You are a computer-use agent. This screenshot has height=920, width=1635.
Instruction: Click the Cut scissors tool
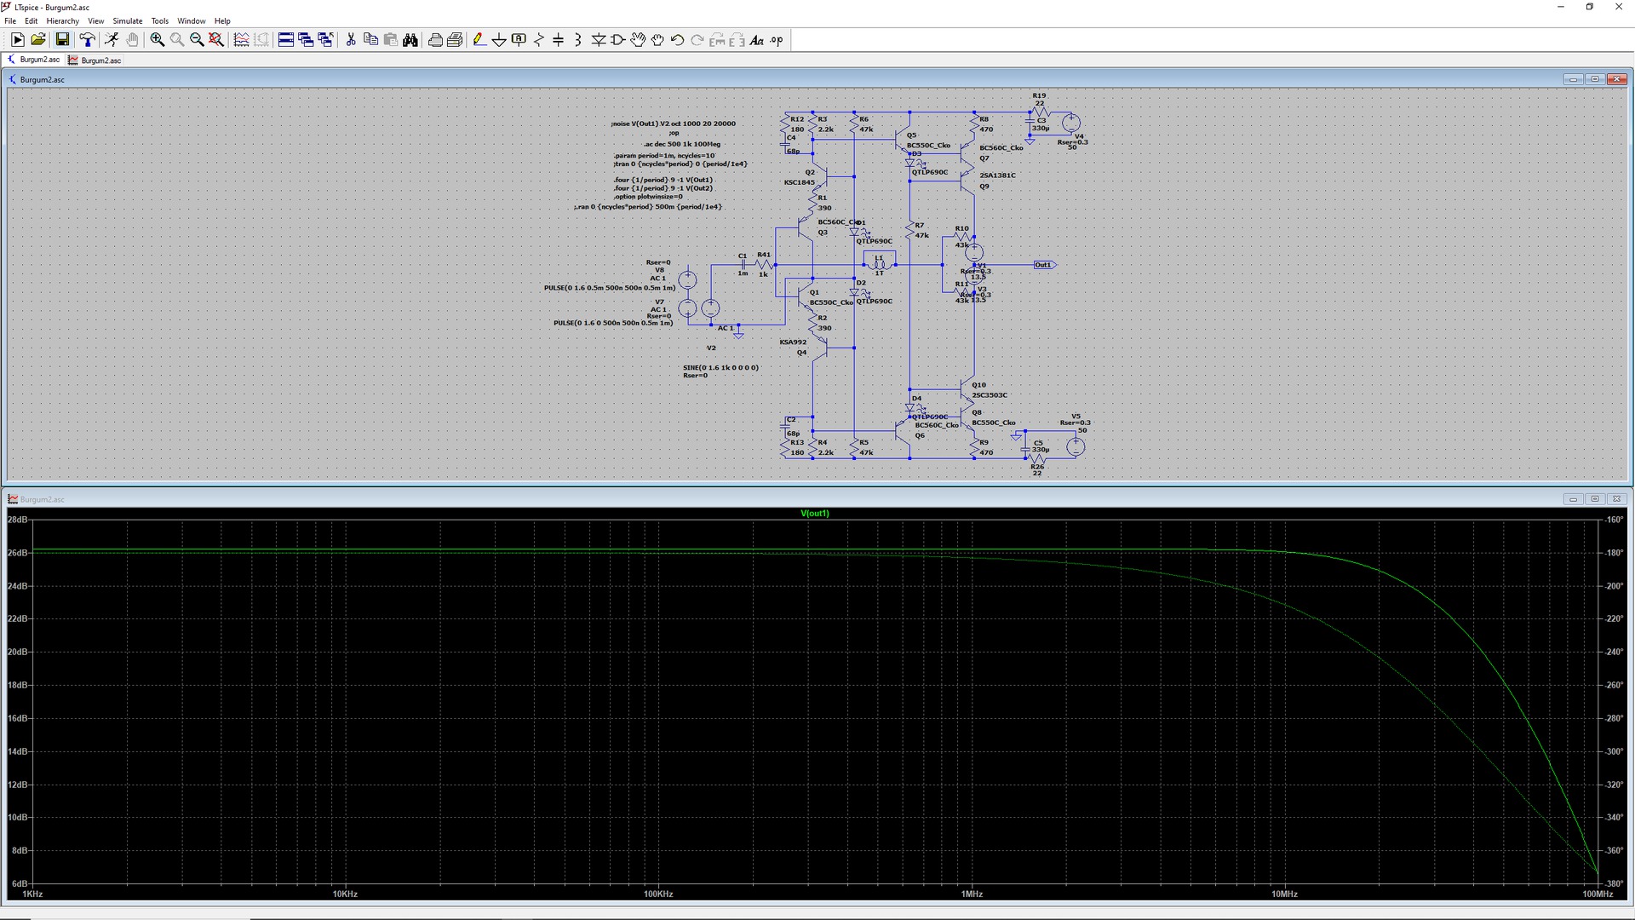coord(350,40)
